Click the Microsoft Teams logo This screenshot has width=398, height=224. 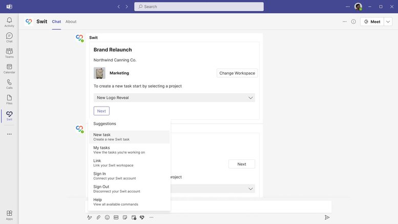[9, 7]
